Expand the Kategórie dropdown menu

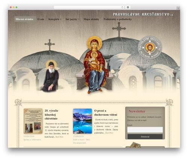click(55, 19)
